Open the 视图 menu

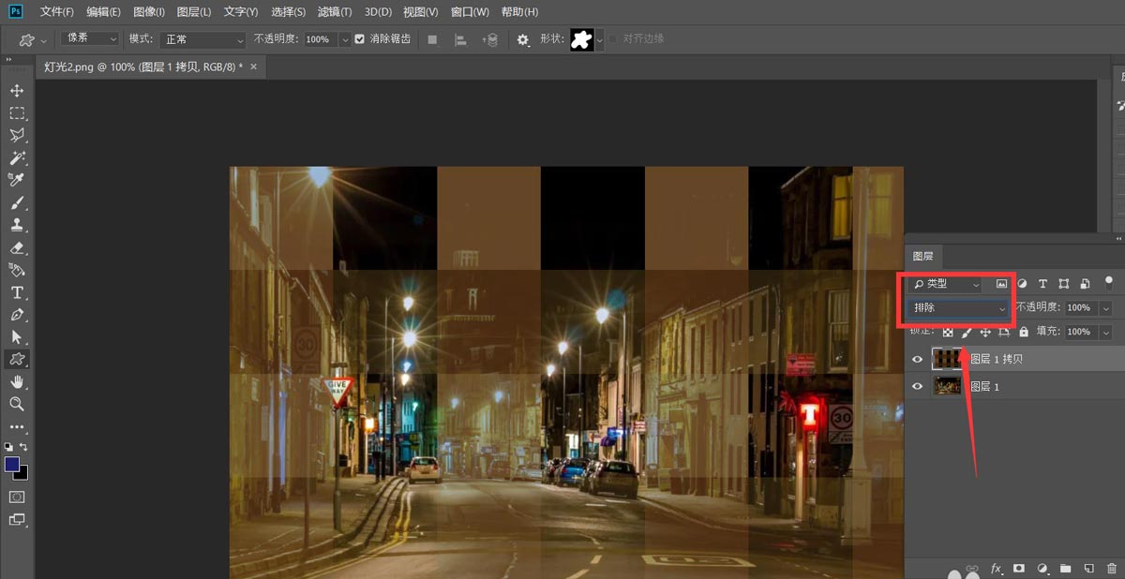(421, 12)
